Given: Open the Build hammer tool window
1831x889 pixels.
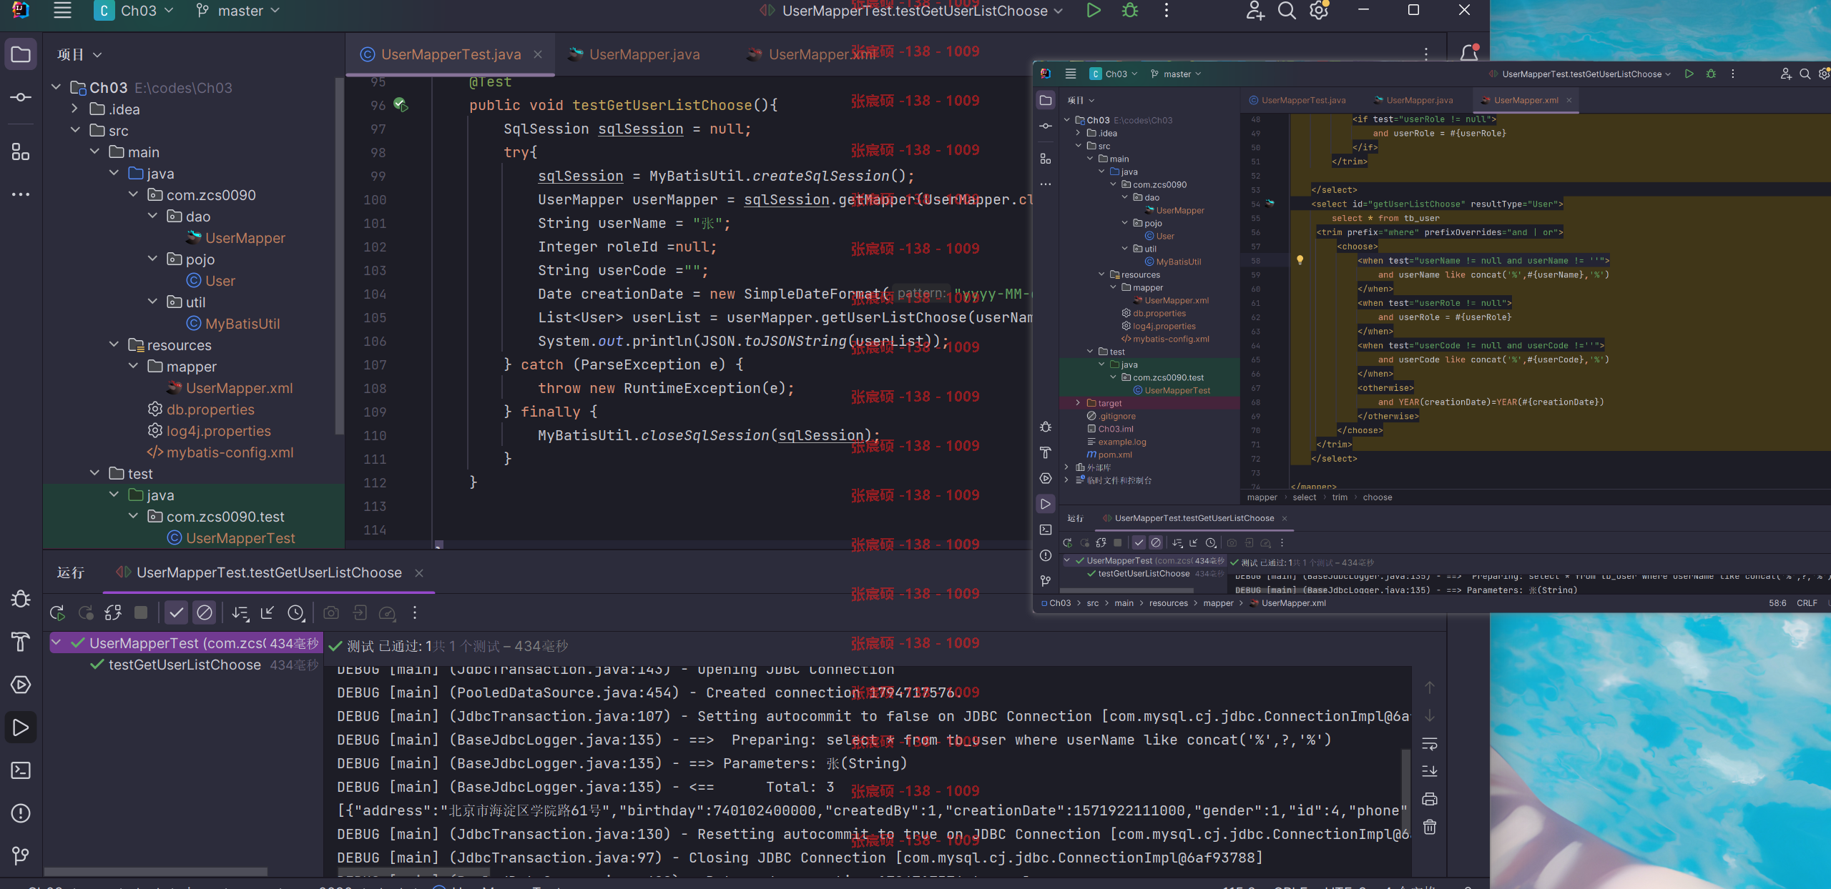Looking at the screenshot, I should (21, 642).
